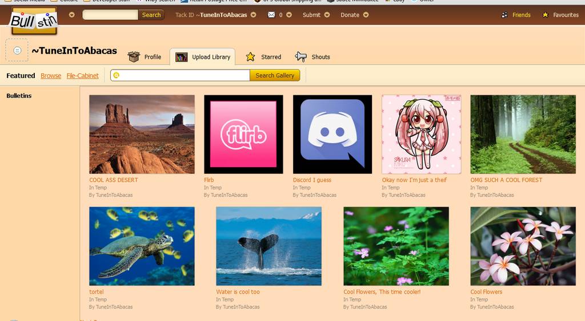Click By TuneInToAbacas under tortel
This screenshot has height=321, width=585.
111,307
